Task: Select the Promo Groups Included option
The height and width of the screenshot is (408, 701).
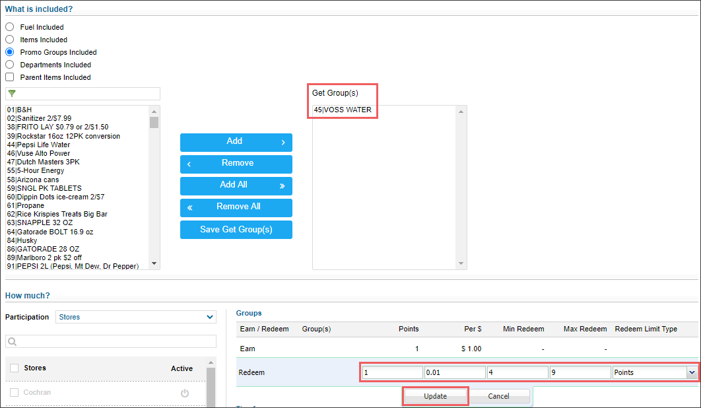Action: (9, 52)
